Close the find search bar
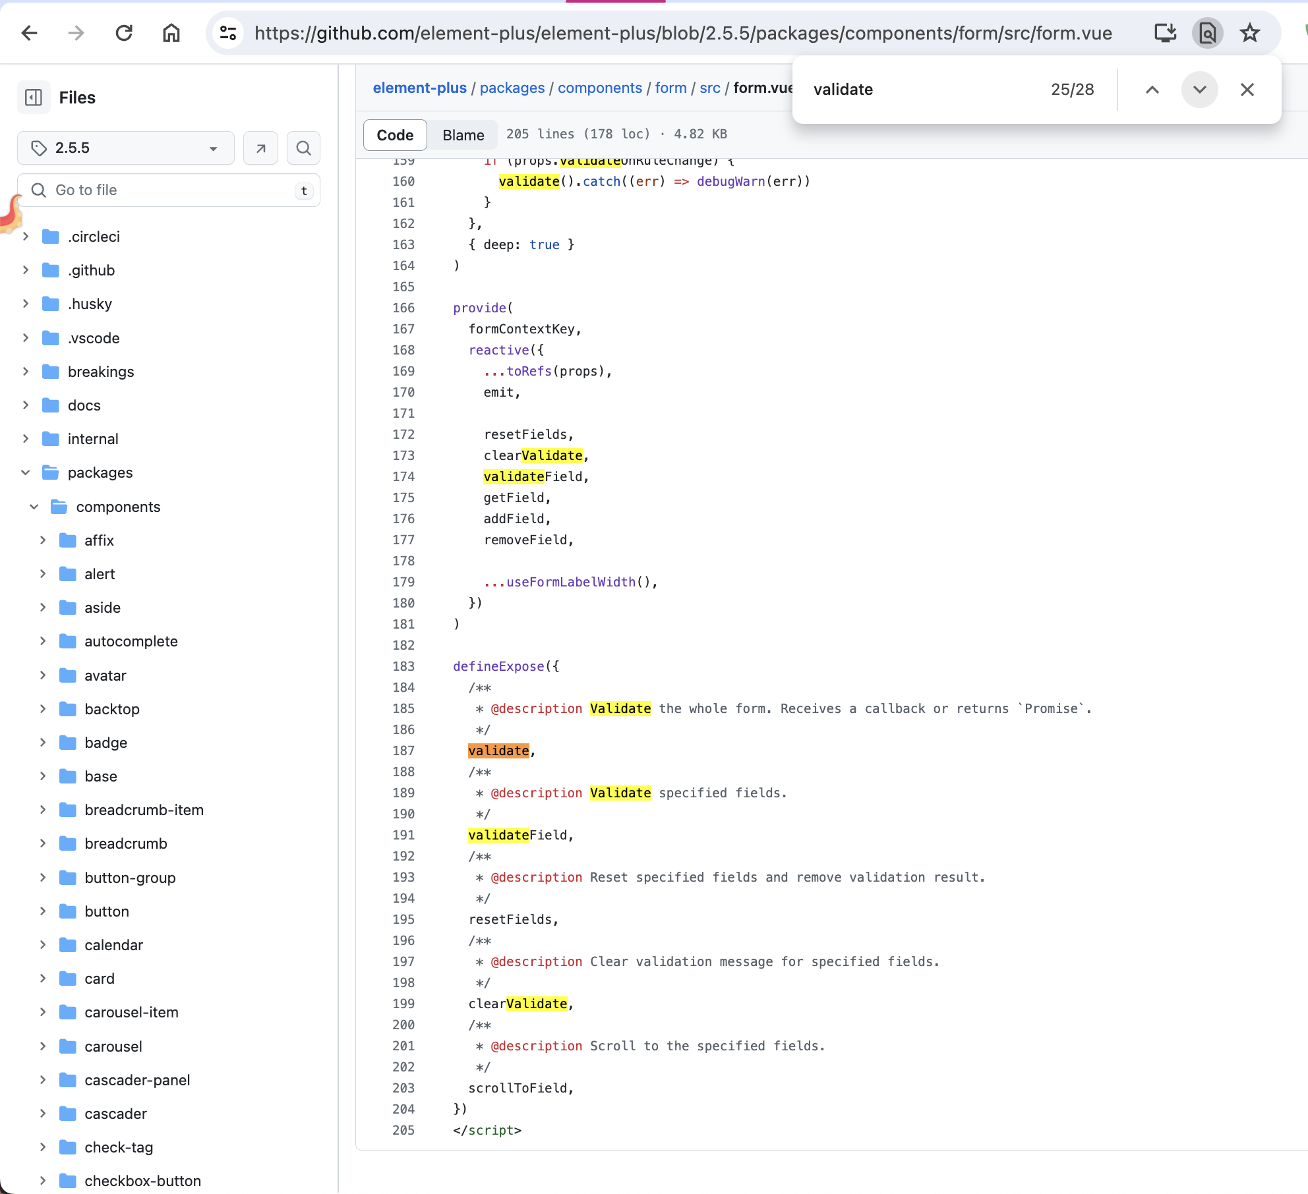The height and width of the screenshot is (1194, 1308). coord(1247,90)
